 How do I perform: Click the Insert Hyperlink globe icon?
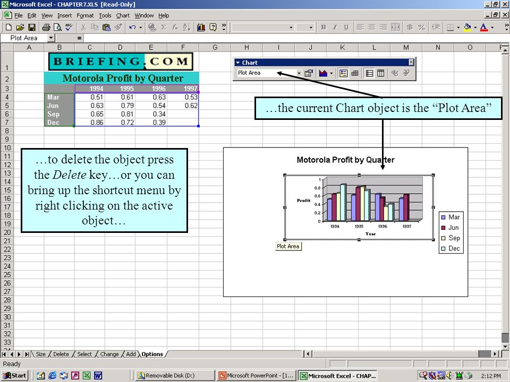pyautogui.click(x=152, y=27)
